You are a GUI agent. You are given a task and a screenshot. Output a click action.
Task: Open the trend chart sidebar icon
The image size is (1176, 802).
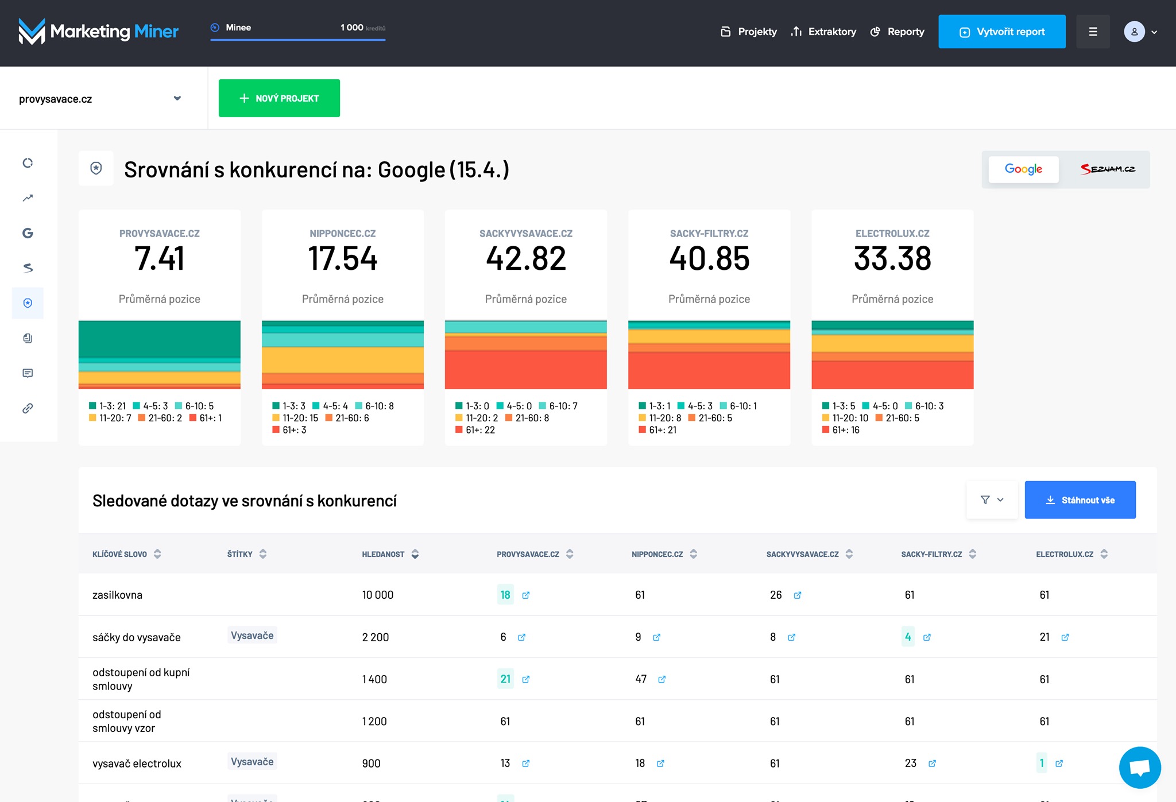point(28,198)
